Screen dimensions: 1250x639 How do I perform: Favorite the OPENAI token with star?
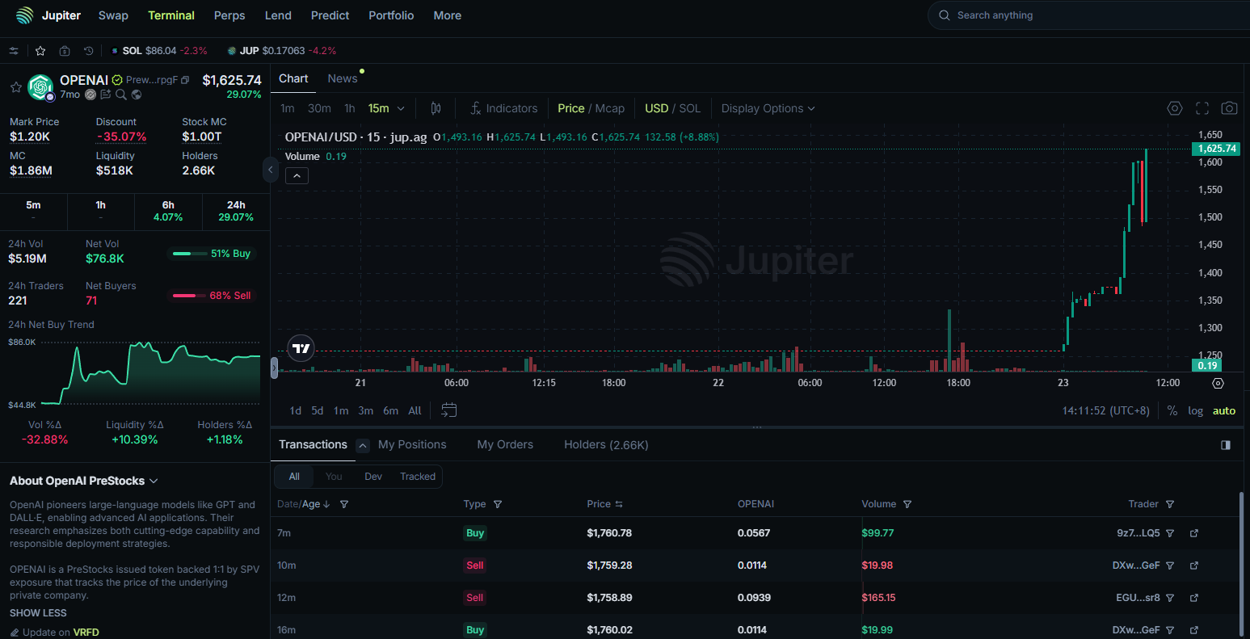pyautogui.click(x=15, y=86)
